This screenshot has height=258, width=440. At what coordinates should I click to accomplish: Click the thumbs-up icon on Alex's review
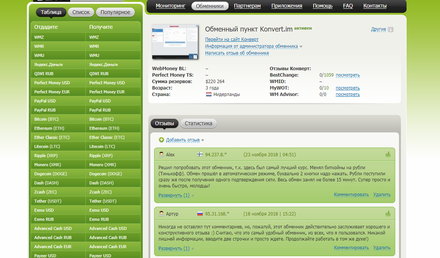click(x=388, y=154)
